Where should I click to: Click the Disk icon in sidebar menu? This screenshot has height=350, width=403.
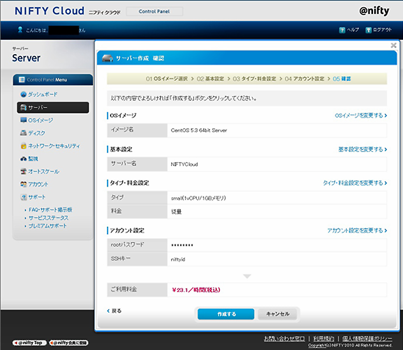(23, 133)
